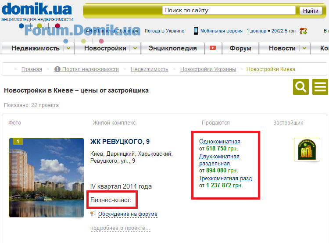Click the megaphone icon near forum discussion
This screenshot has width=329, height=243.
pos(93,214)
